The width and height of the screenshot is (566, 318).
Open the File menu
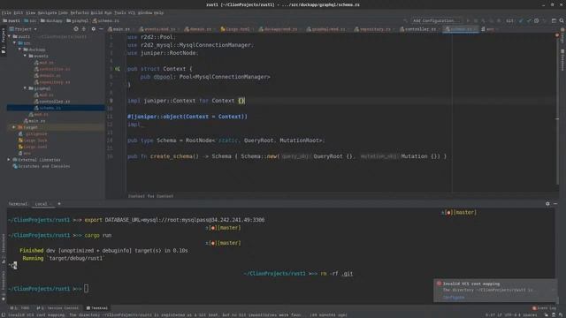coord(6,12)
